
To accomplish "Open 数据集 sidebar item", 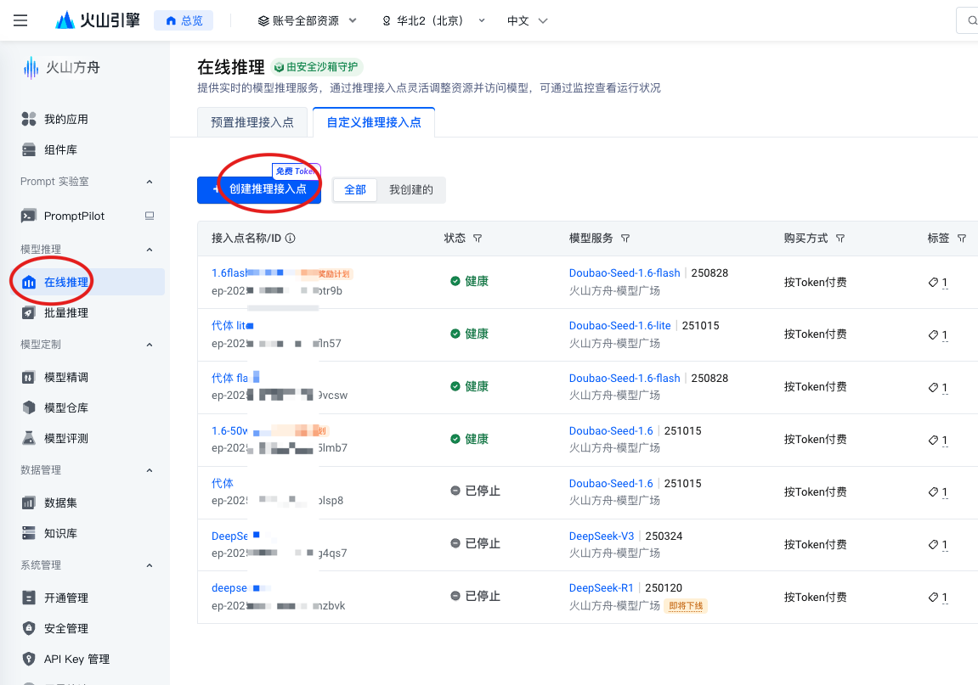I will 60,503.
